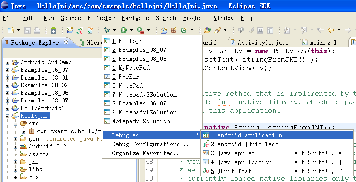Collapse the src folder node

15,124
